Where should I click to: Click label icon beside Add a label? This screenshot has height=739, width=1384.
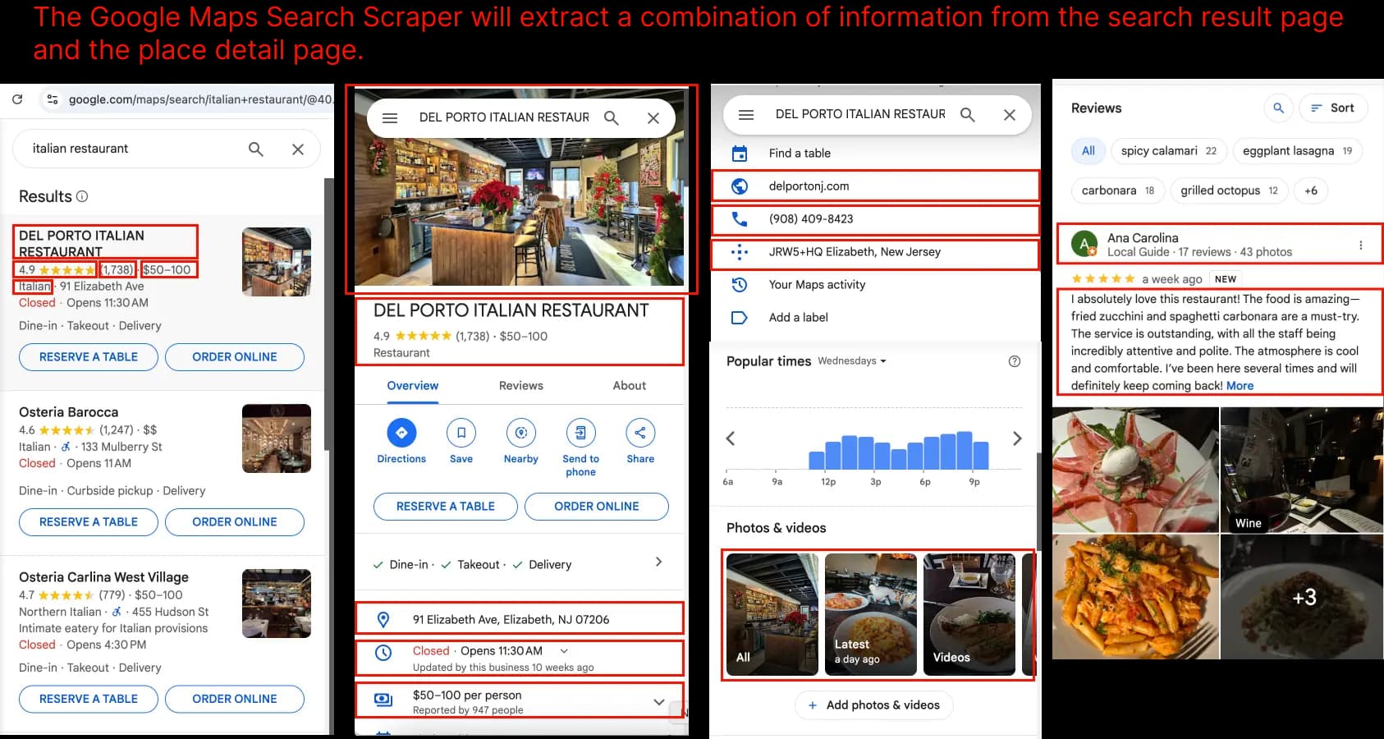click(x=740, y=318)
